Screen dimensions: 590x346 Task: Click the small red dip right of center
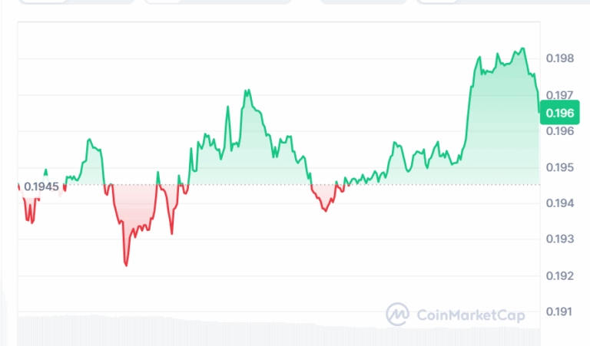pyautogui.click(x=325, y=209)
